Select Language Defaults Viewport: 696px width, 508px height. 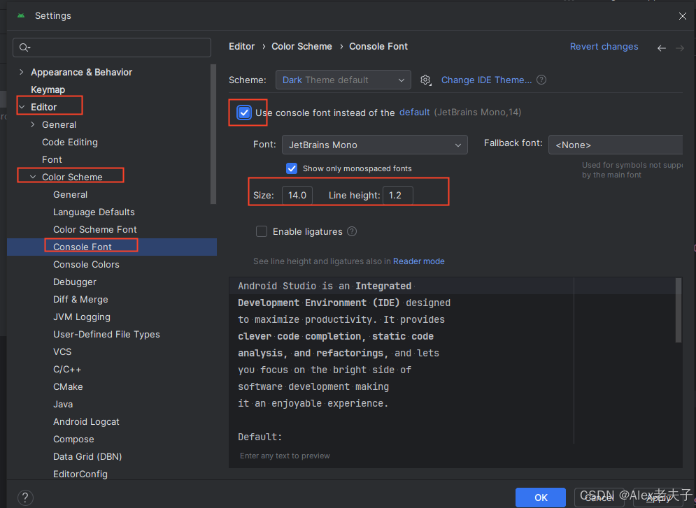pyautogui.click(x=94, y=212)
